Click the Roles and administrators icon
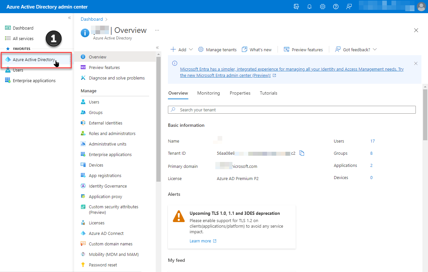Viewport: 428px width, 272px height. (x=83, y=133)
